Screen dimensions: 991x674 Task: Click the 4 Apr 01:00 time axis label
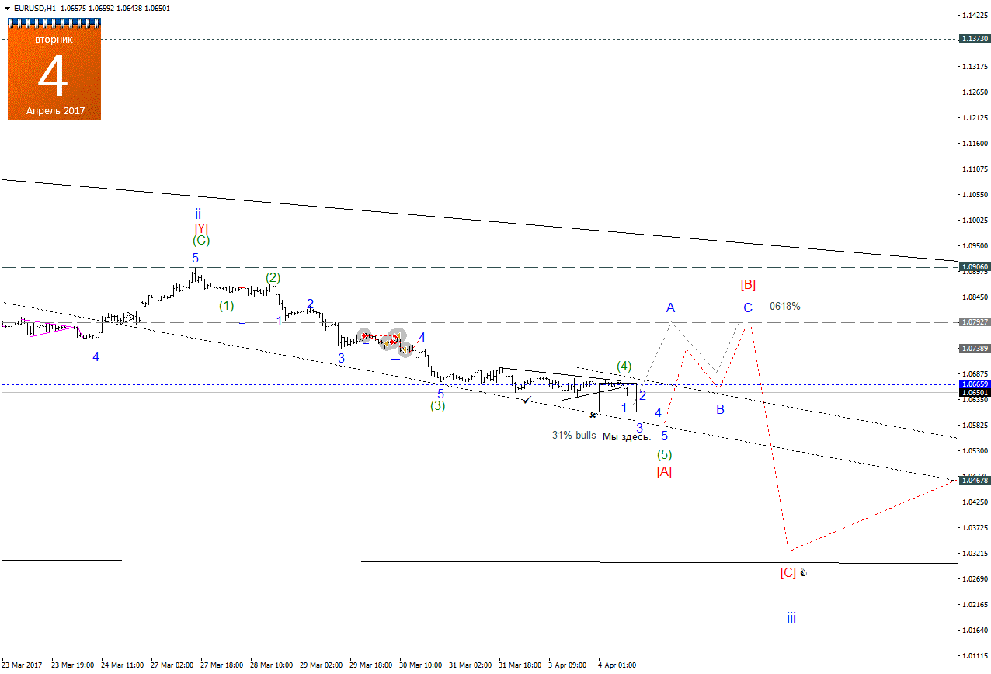point(617,665)
